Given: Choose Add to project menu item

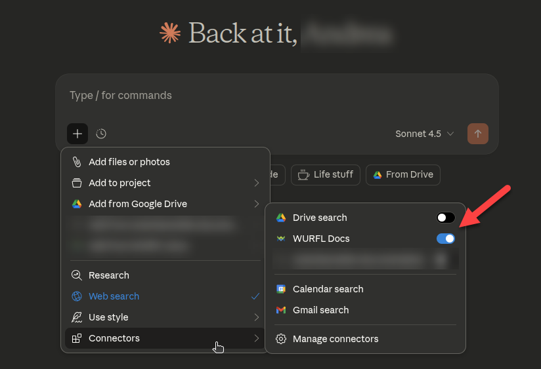Looking at the screenshot, I should click(x=165, y=183).
